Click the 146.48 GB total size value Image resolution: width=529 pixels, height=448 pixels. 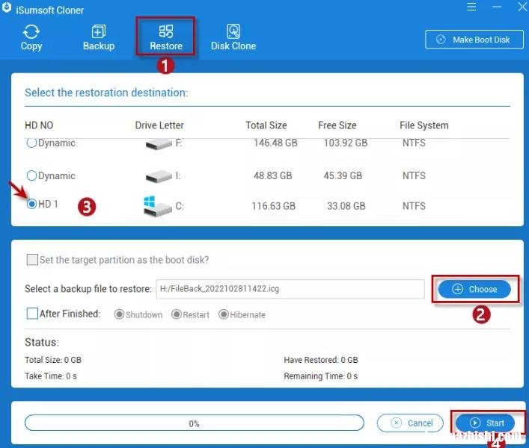click(x=275, y=143)
